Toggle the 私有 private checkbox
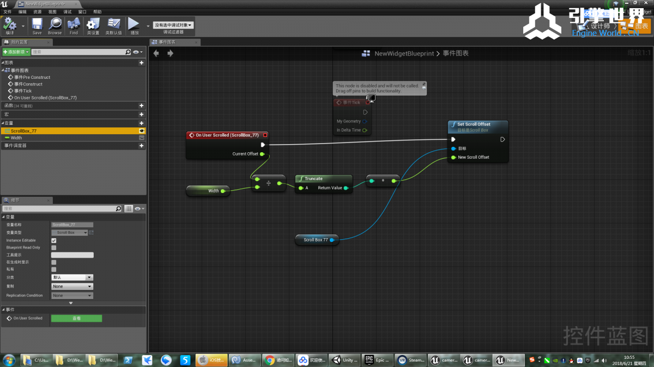Screen dimensions: 654x367 tap(53, 270)
